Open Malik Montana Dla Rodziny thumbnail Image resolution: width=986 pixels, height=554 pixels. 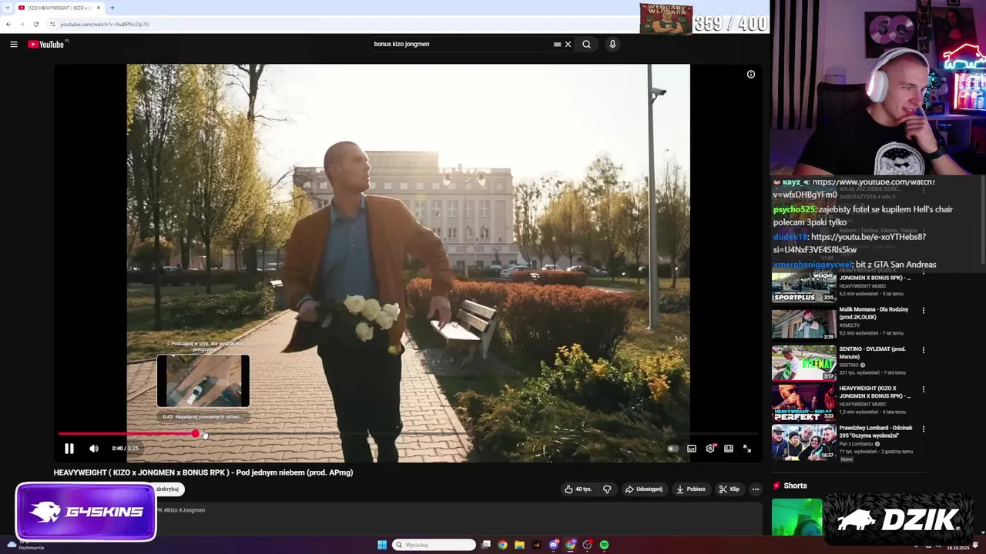click(x=803, y=324)
